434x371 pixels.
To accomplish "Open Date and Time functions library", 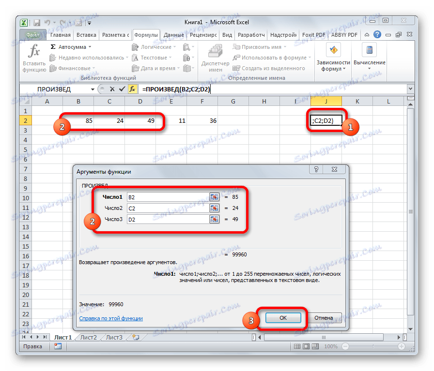I will click(156, 68).
